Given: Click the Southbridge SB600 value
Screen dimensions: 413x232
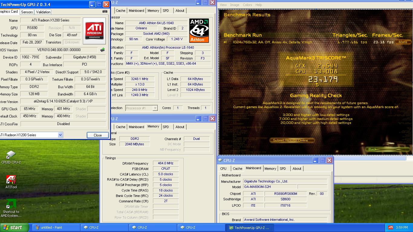Looking at the screenshot, I should [285, 199].
